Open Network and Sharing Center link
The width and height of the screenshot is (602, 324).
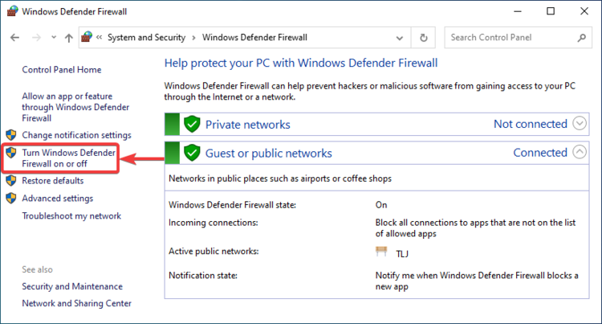click(x=76, y=303)
